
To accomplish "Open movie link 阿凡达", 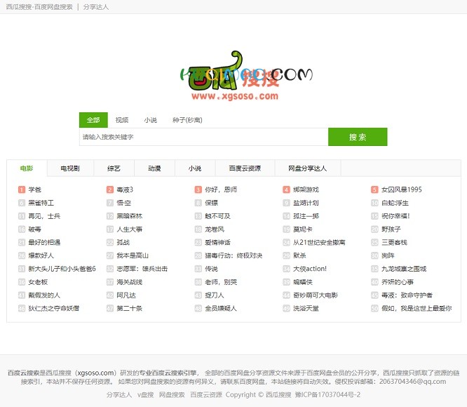I will pyautogui.click(x=126, y=295).
